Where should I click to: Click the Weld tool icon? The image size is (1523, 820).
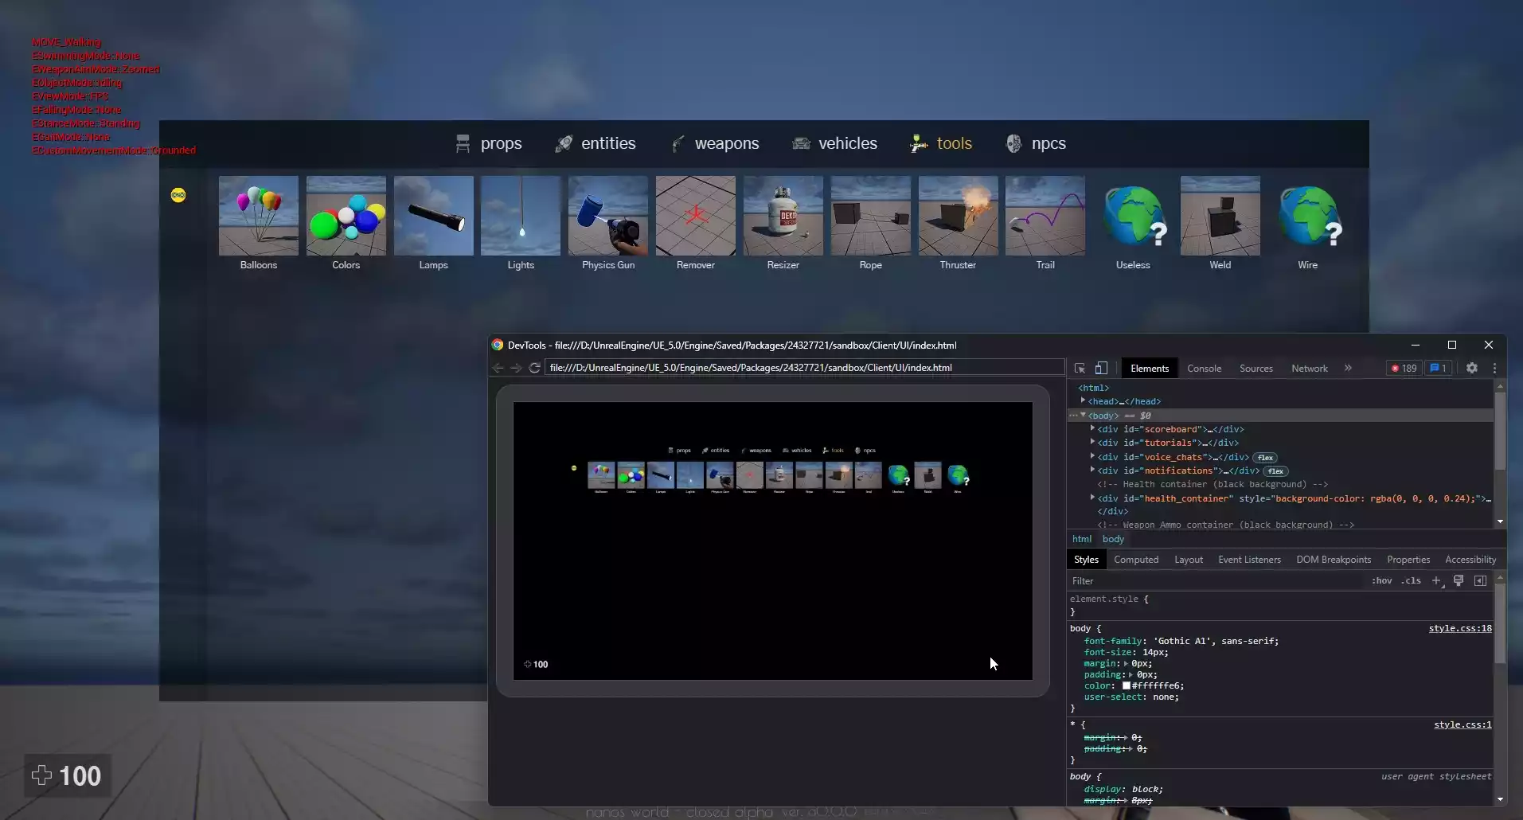(1220, 216)
